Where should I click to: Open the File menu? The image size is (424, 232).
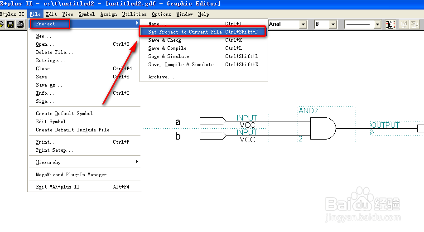(35, 14)
